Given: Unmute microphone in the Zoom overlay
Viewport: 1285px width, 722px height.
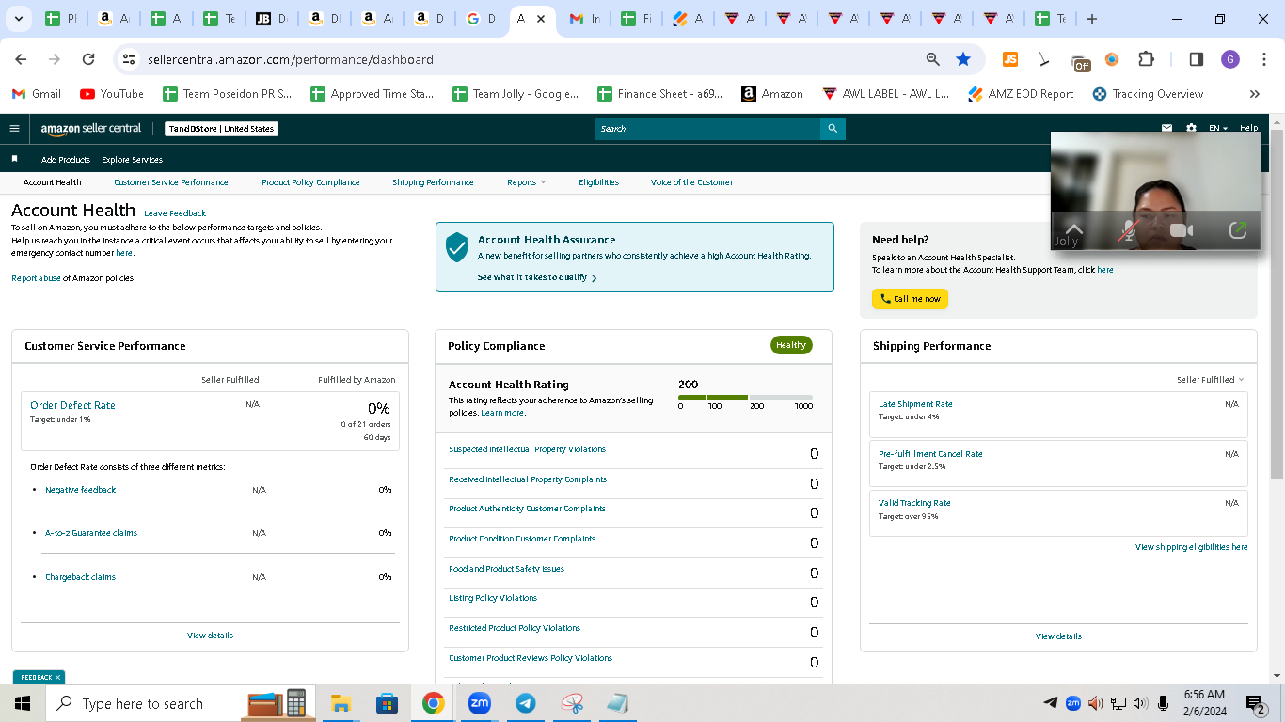Looking at the screenshot, I should point(1128,230).
